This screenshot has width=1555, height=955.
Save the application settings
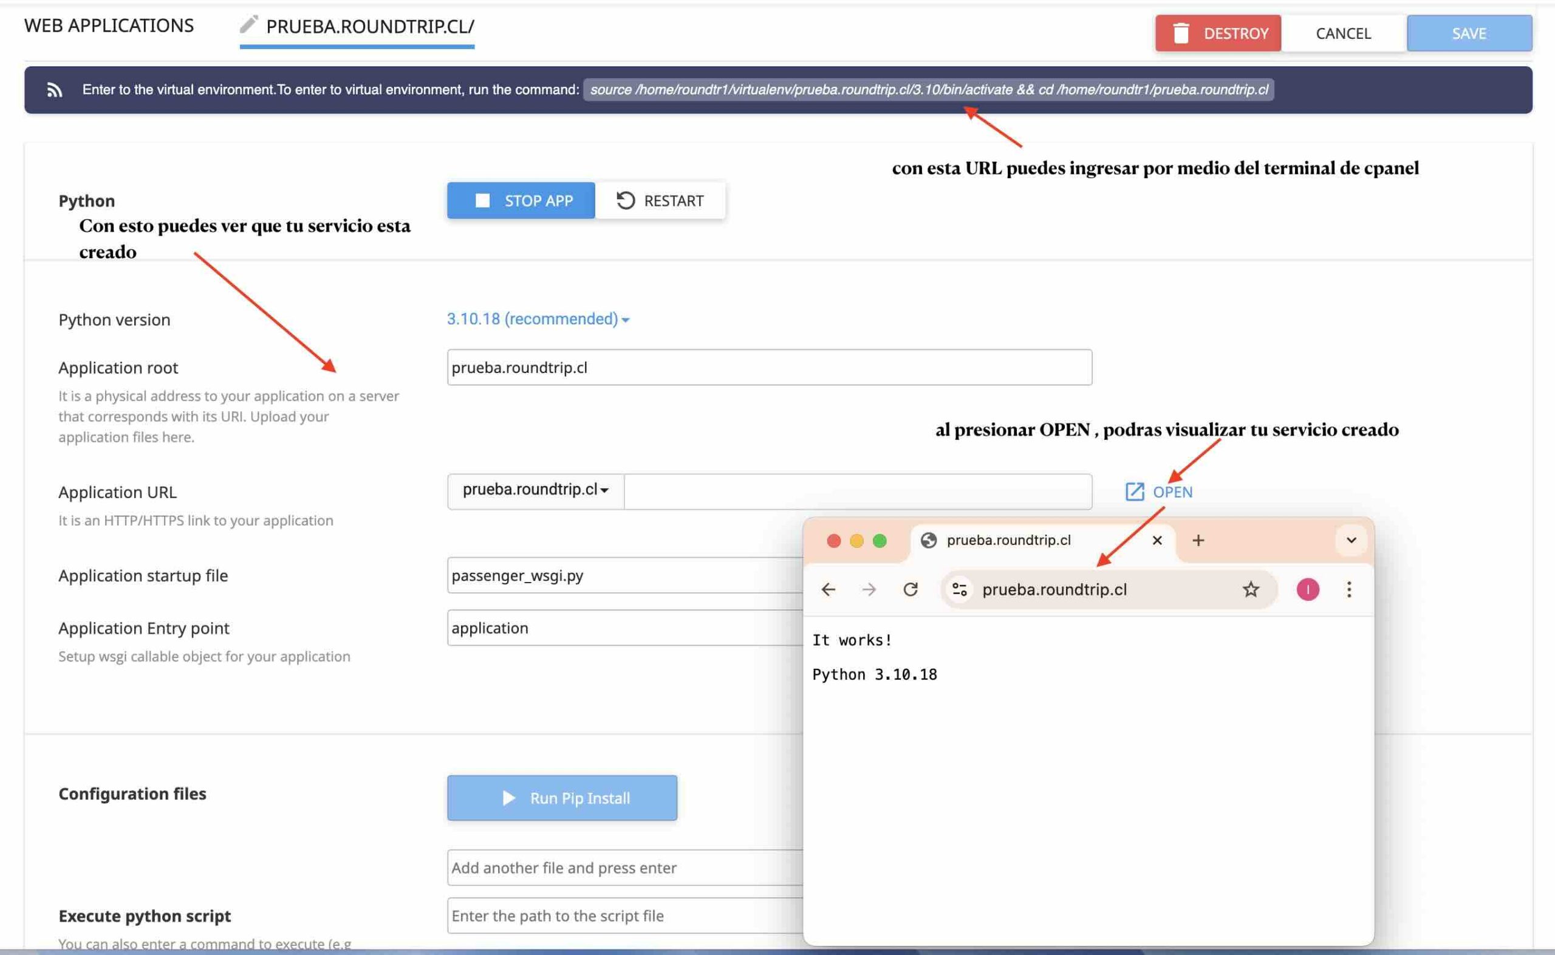(x=1469, y=33)
